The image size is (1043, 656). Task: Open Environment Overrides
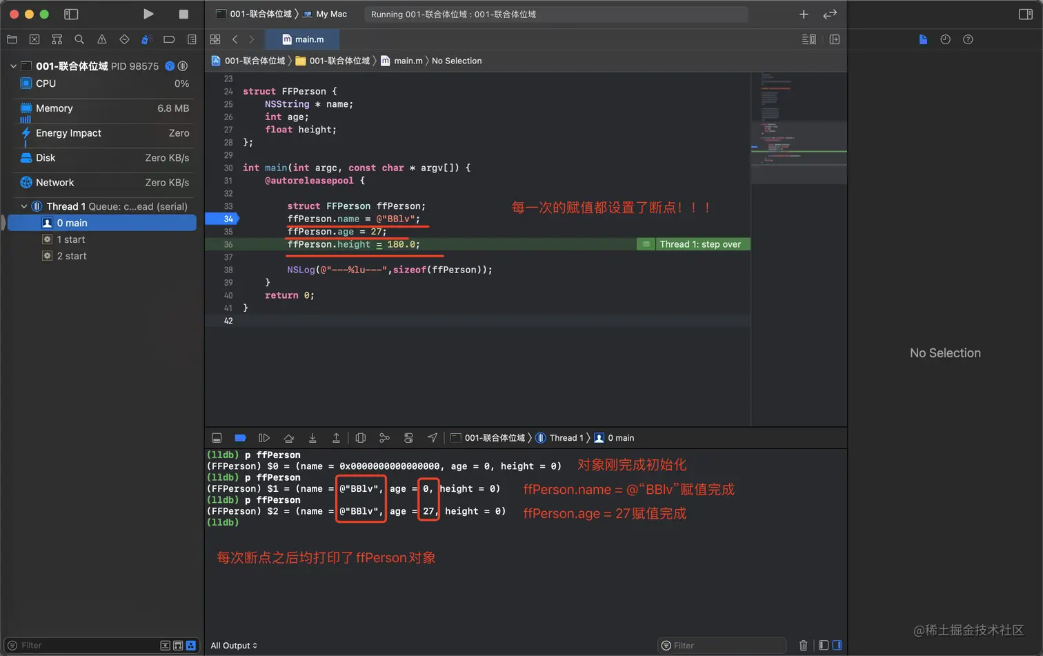pos(408,438)
